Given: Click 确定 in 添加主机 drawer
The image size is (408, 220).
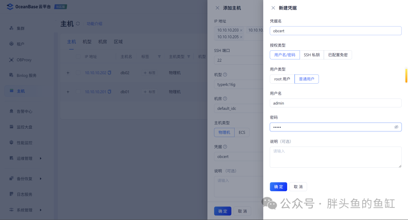Looking at the screenshot, I should pyautogui.click(x=223, y=211).
